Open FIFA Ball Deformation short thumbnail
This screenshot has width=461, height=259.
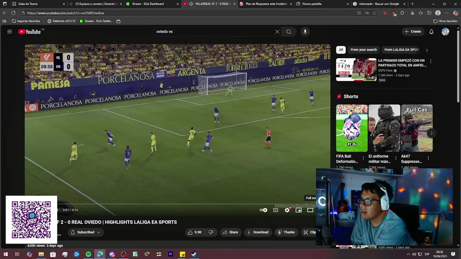click(x=352, y=128)
